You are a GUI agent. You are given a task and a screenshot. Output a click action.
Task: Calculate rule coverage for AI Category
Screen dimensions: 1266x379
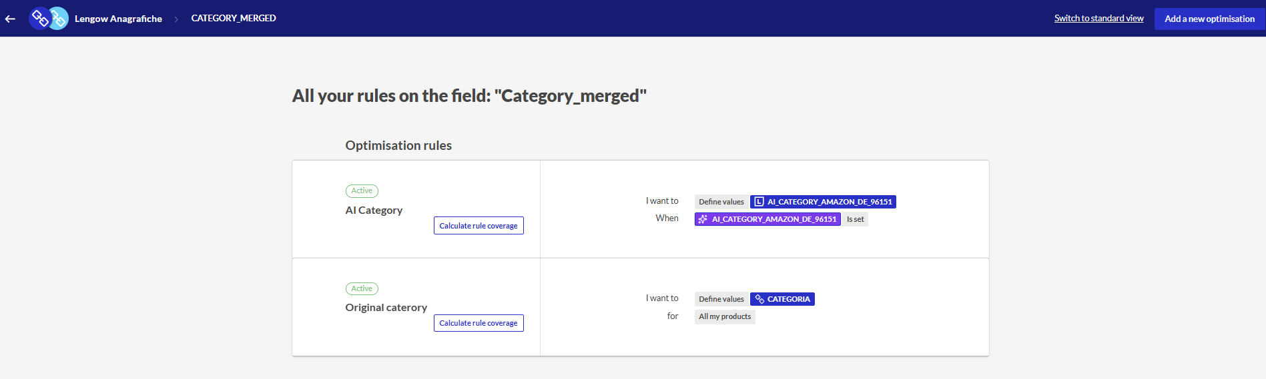pyautogui.click(x=479, y=226)
